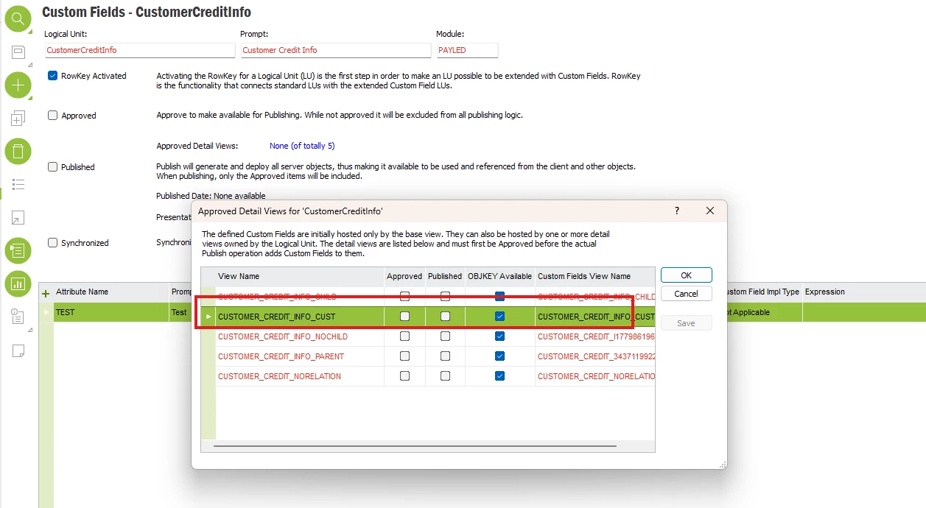This screenshot has height=508, width=926.
Task: Confirm the dialog with OK
Action: coord(686,275)
